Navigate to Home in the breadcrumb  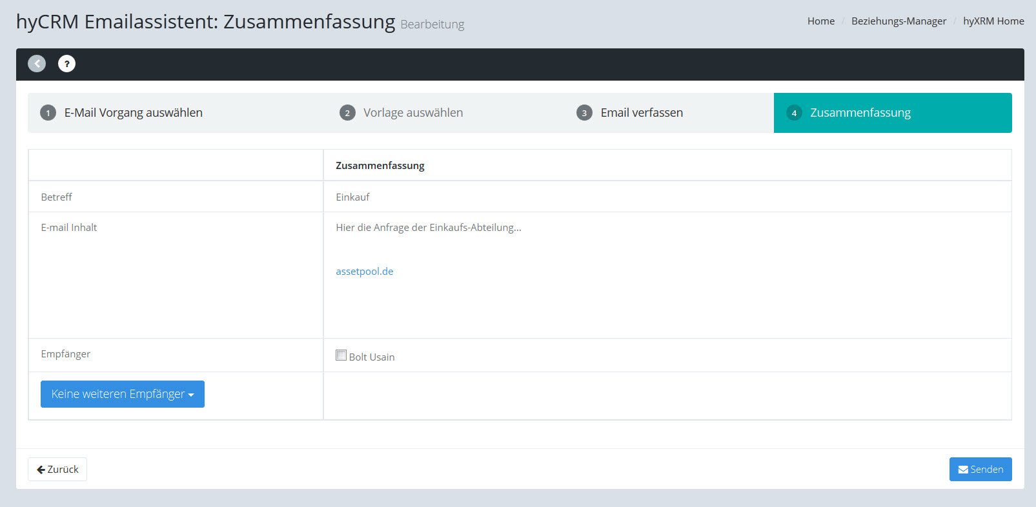pyautogui.click(x=820, y=21)
